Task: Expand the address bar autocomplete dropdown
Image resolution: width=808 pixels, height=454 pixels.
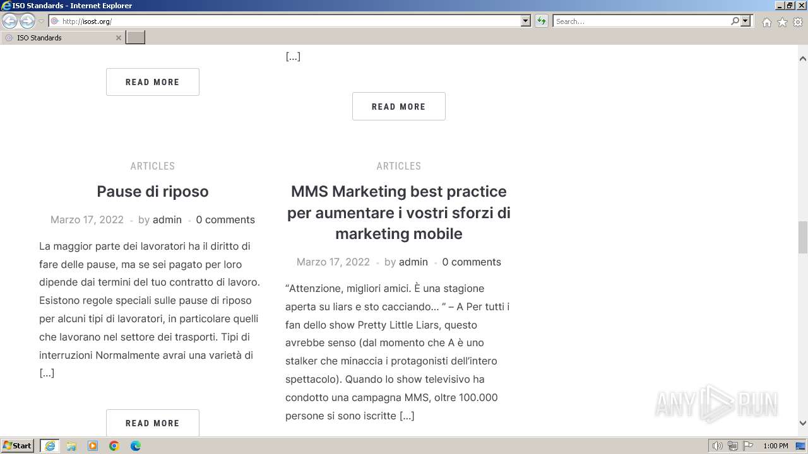Action: point(526,21)
